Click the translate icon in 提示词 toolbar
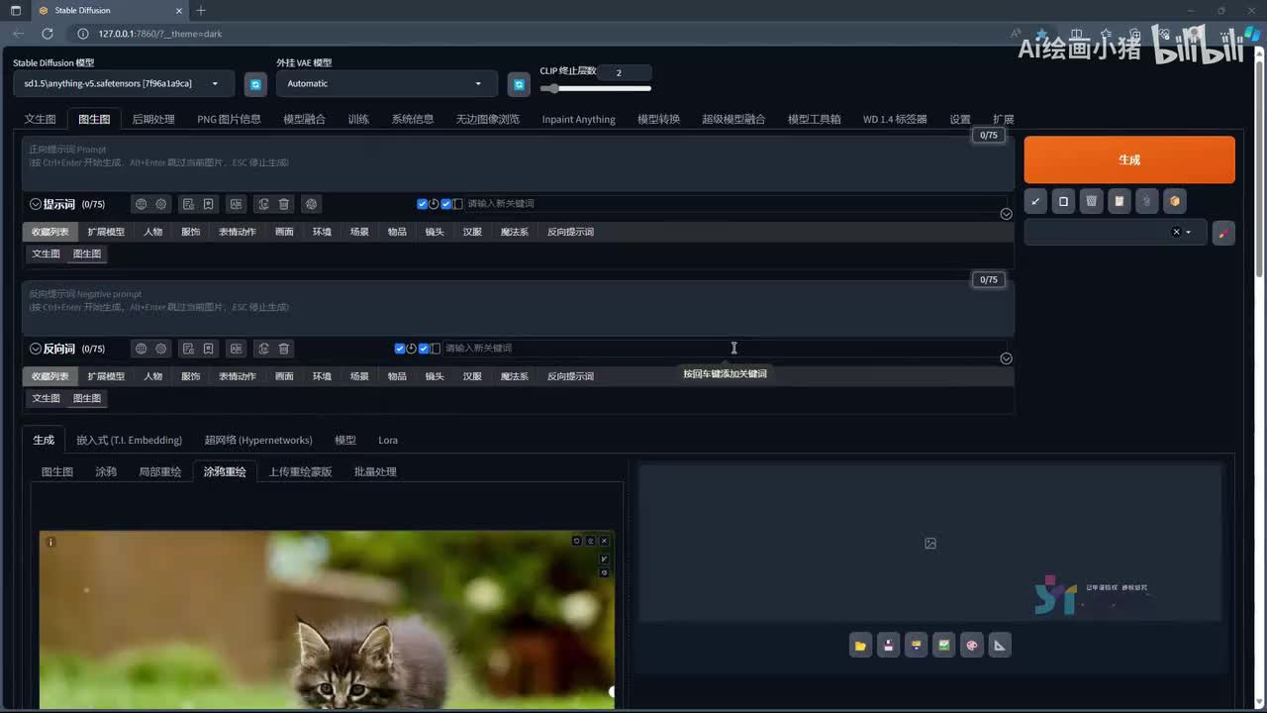1267x713 pixels. tap(236, 204)
